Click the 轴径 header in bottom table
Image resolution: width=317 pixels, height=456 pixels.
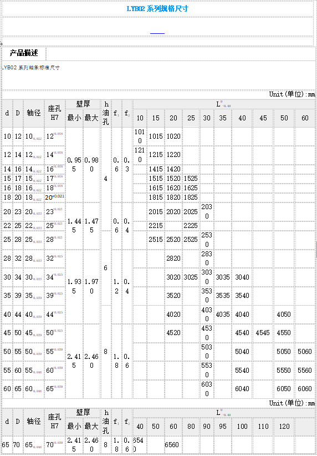[x=34, y=421]
